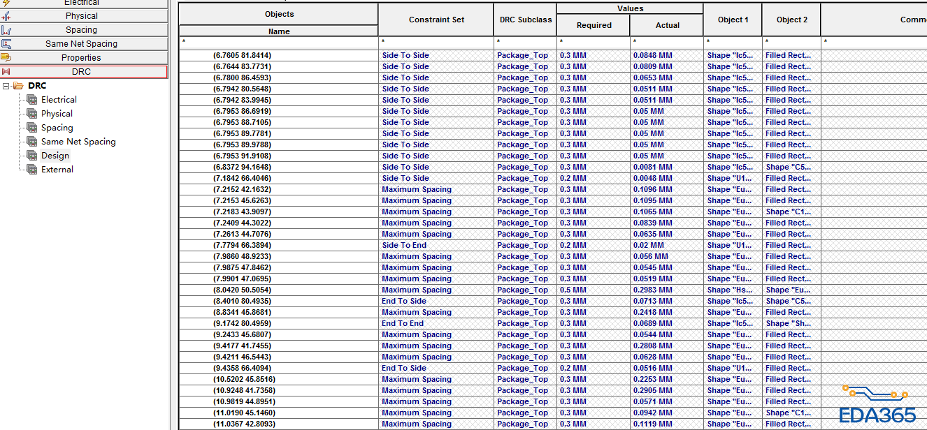Screen dimensions: 927x430
Task: Click the Name sub-header under Objects
Action: (x=279, y=31)
